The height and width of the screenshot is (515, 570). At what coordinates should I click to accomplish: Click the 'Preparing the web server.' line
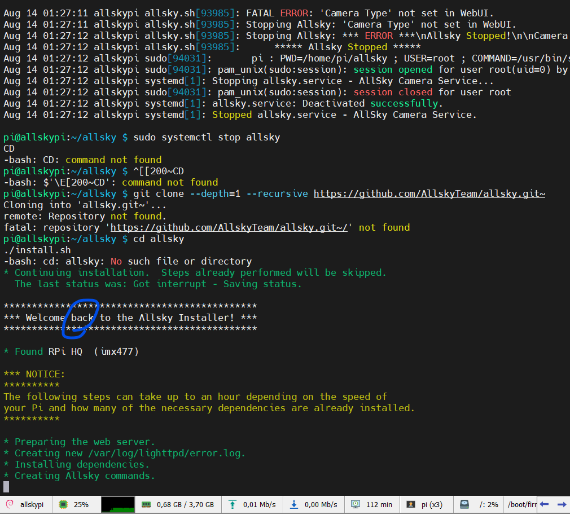click(x=79, y=442)
